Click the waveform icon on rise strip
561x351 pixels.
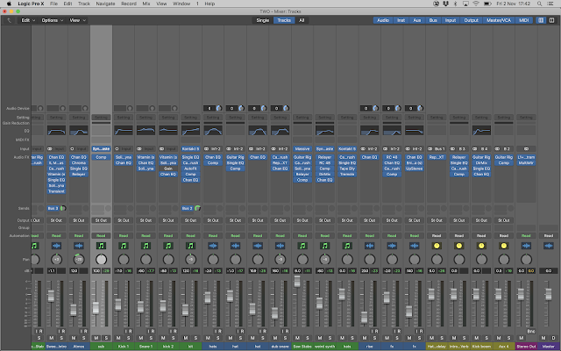pyautogui.click(x=370, y=246)
